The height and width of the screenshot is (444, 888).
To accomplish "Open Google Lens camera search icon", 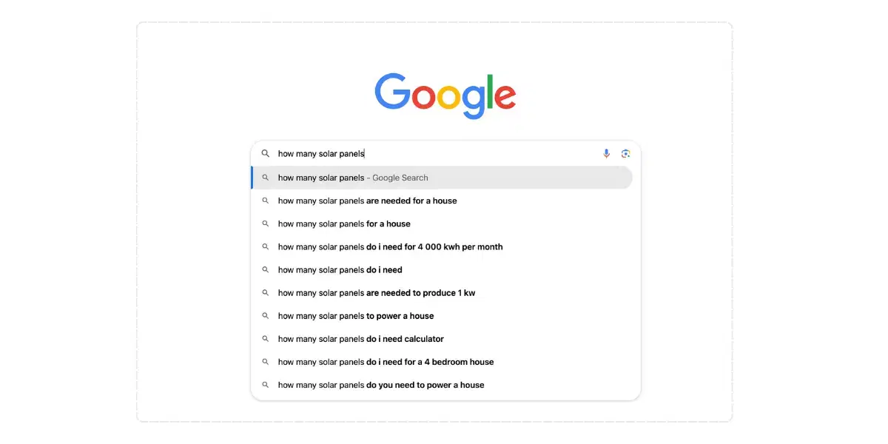I will pyautogui.click(x=625, y=153).
